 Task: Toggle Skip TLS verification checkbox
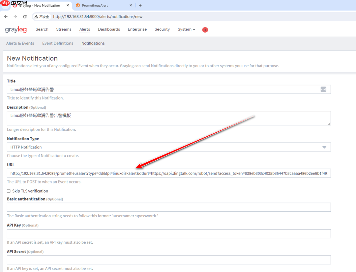[9, 191]
